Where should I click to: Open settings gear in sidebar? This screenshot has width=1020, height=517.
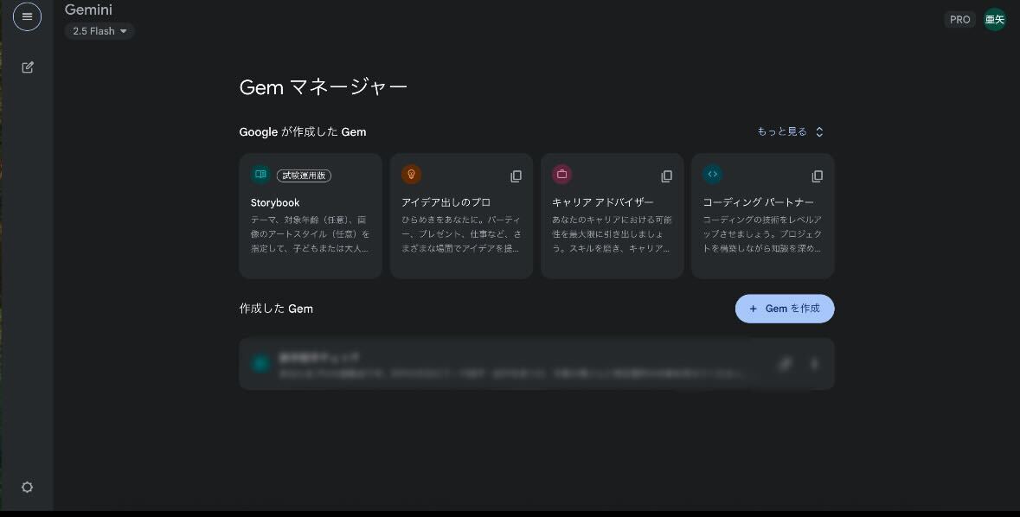tap(27, 487)
